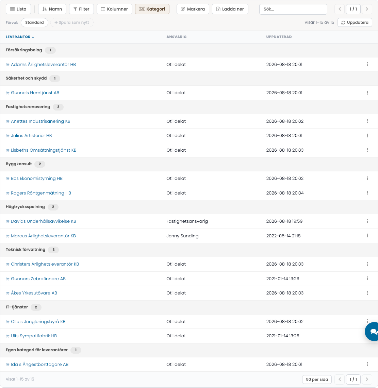
Task: Open row menu for Ida s Ångestborttagare AB
Action: [x=367, y=364]
